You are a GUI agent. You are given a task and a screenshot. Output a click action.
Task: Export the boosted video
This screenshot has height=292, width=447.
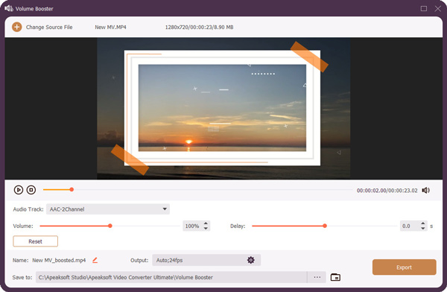tap(405, 267)
